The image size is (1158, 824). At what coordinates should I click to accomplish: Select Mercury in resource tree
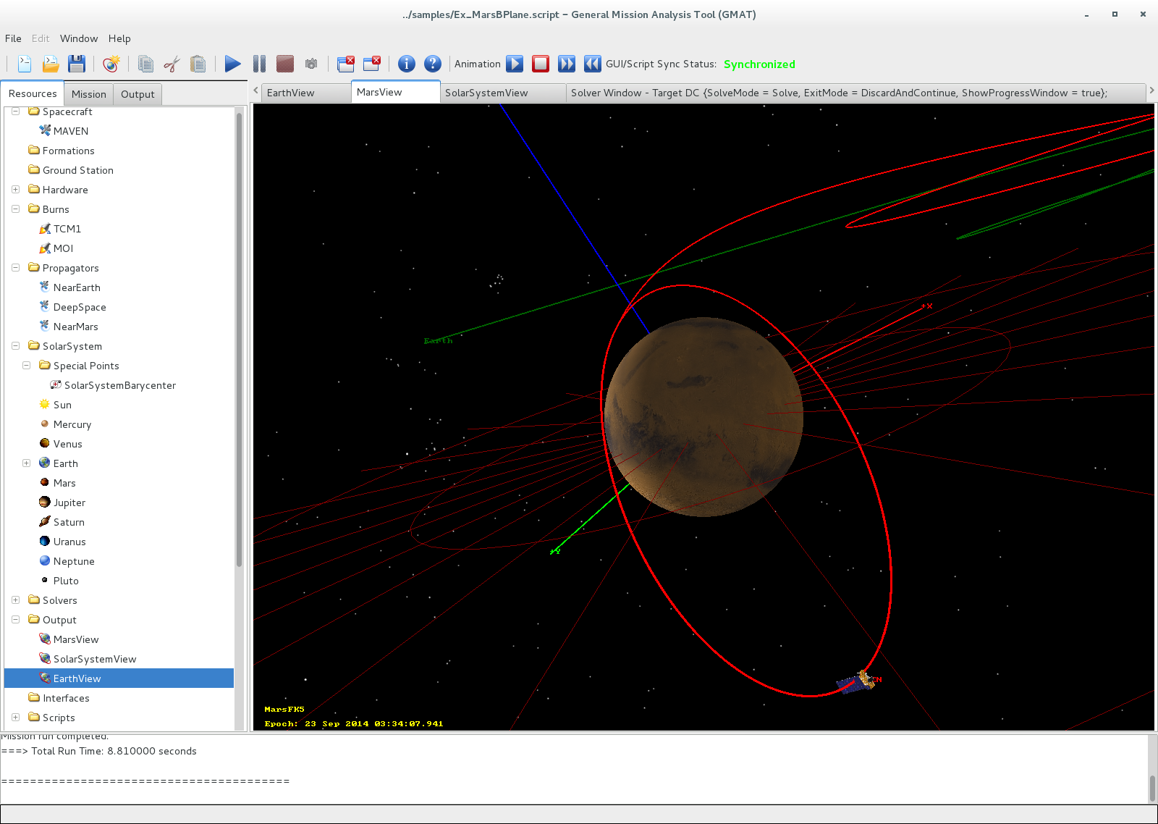(72, 424)
